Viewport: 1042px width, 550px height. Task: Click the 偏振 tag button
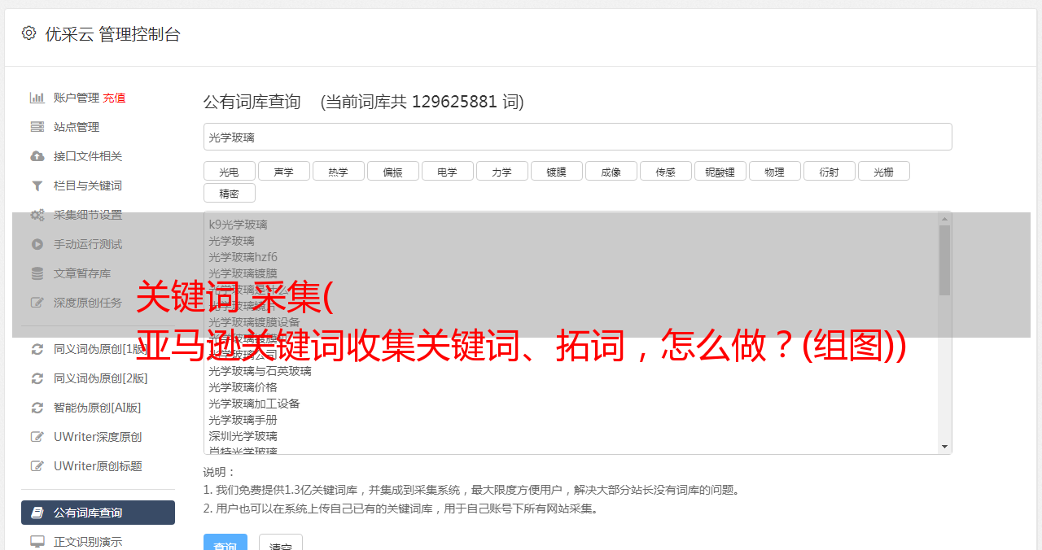[392, 171]
